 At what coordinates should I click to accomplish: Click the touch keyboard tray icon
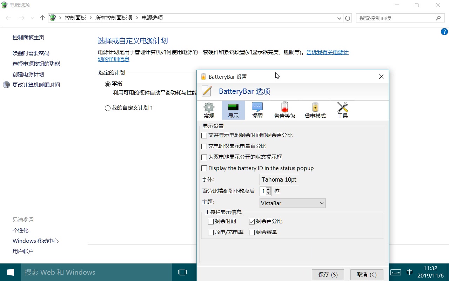pyautogui.click(x=396, y=272)
